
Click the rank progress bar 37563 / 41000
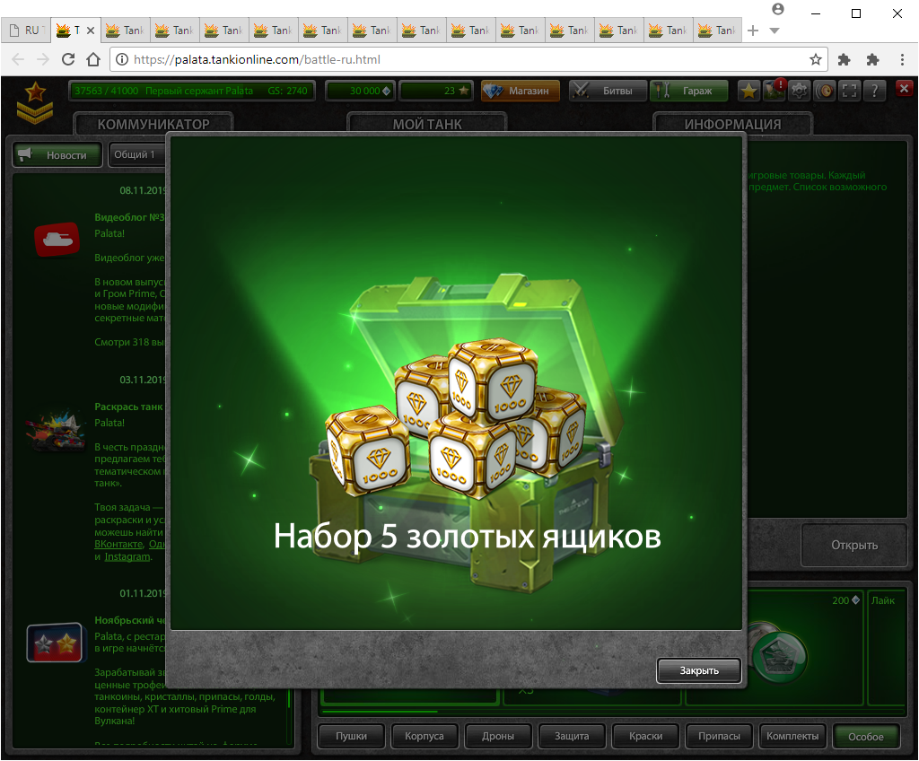[x=192, y=91]
